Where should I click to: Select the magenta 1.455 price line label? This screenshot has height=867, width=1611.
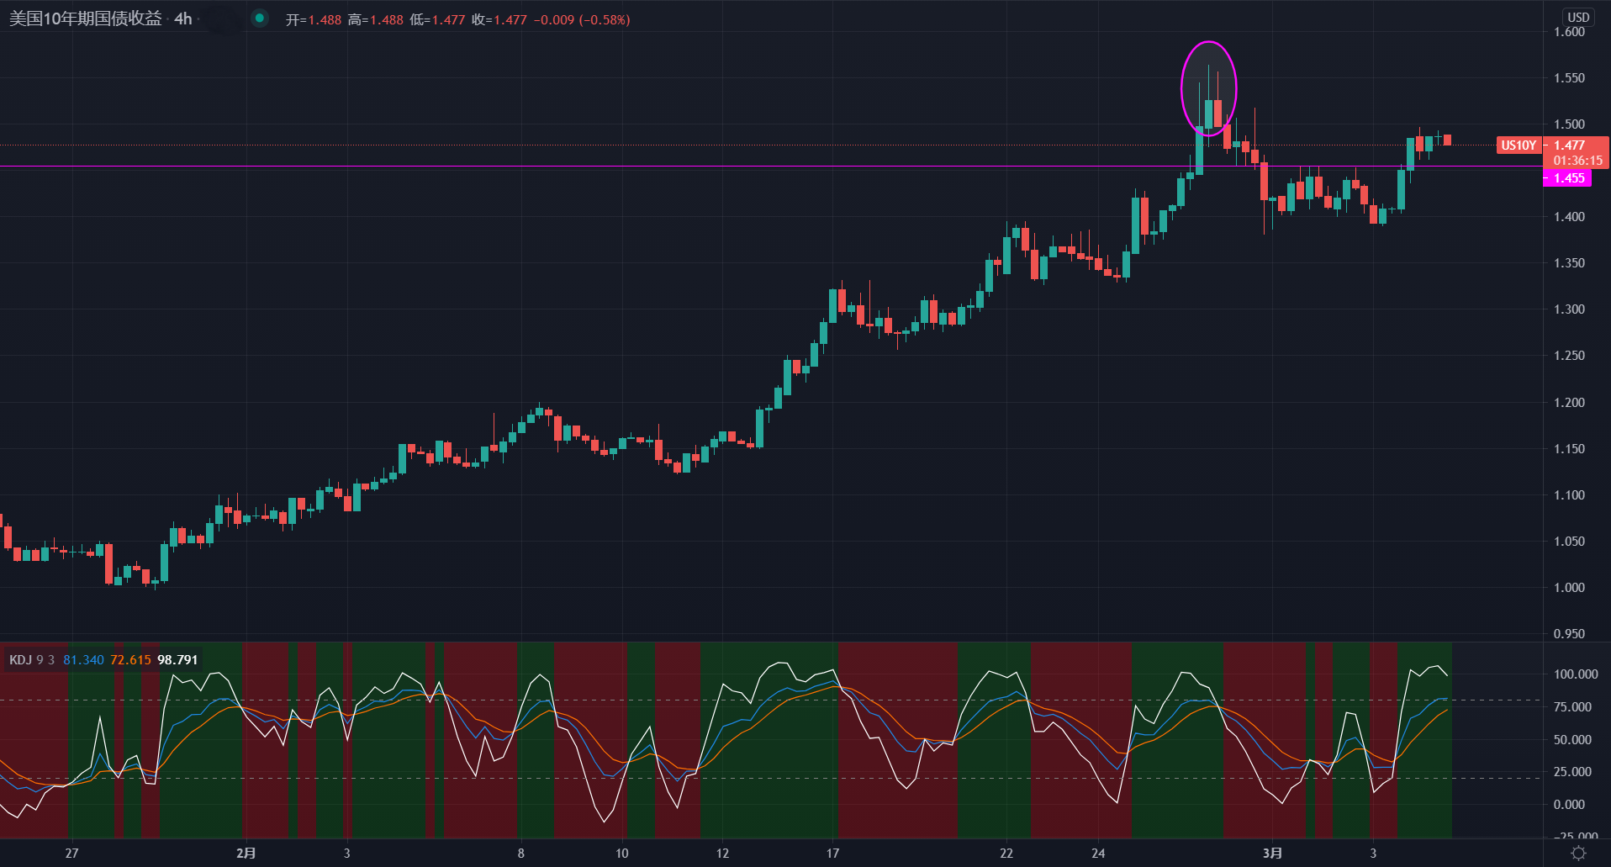[1568, 178]
